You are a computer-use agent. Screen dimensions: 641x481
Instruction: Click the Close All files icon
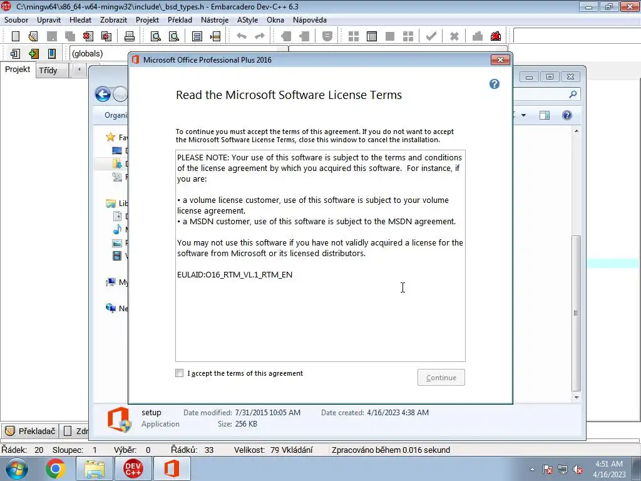[x=106, y=36]
